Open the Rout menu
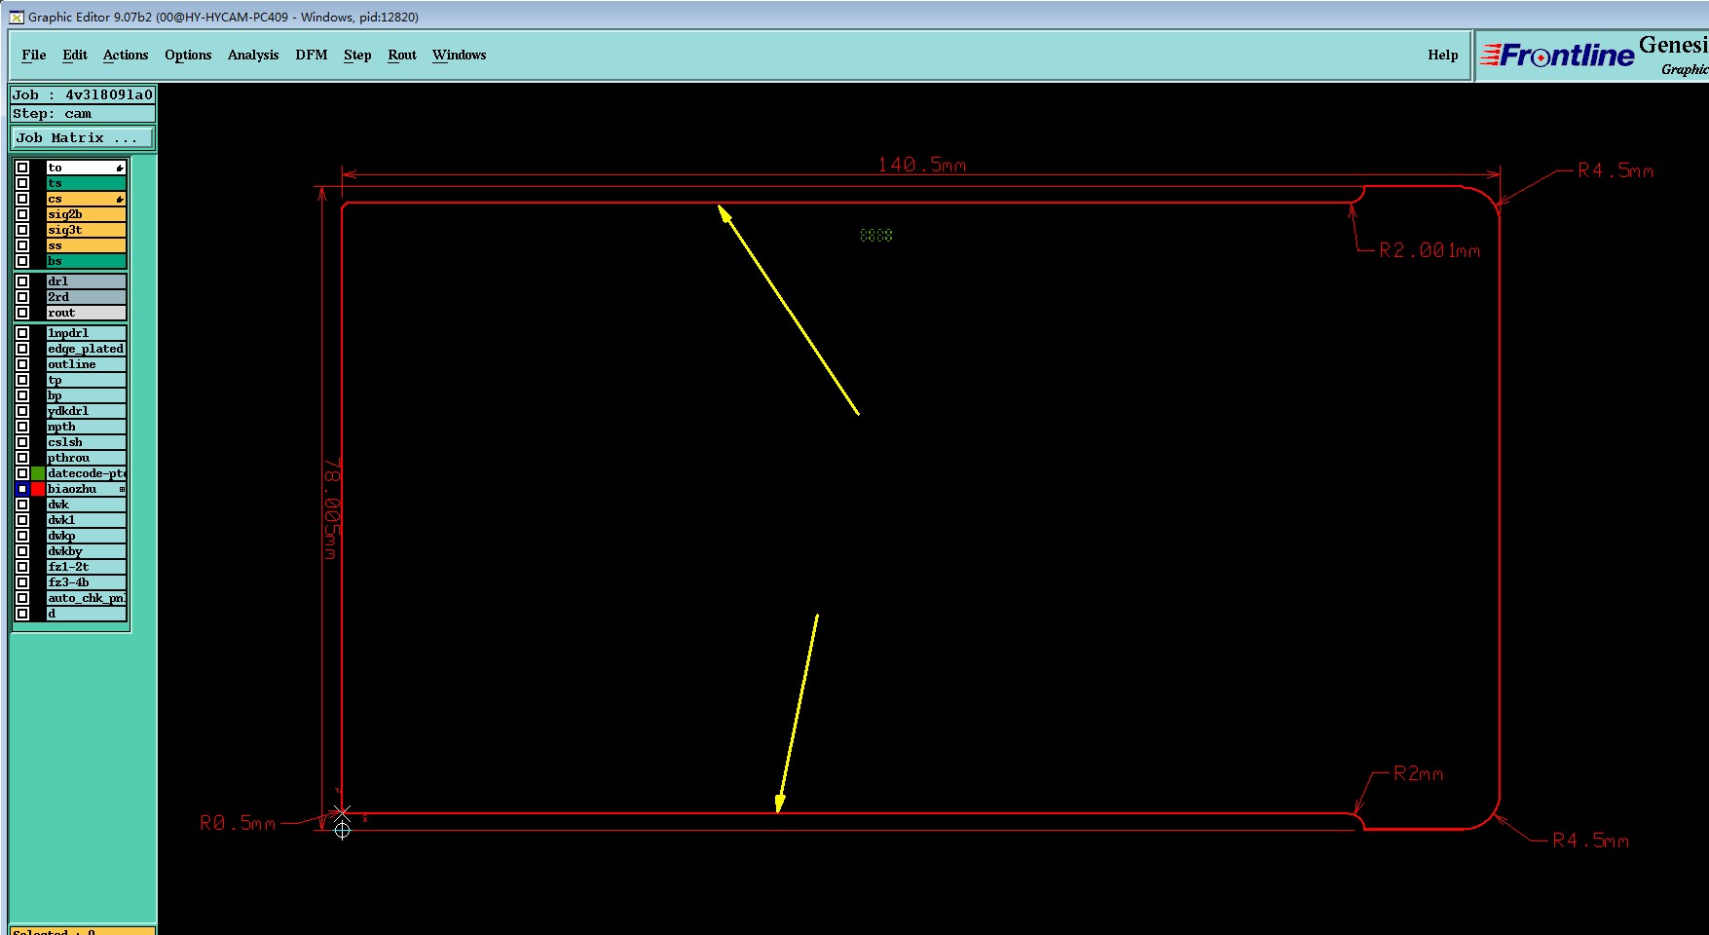 point(402,55)
